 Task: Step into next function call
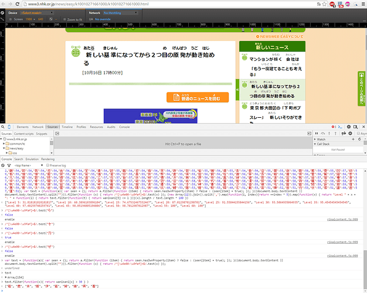(x=329, y=134)
